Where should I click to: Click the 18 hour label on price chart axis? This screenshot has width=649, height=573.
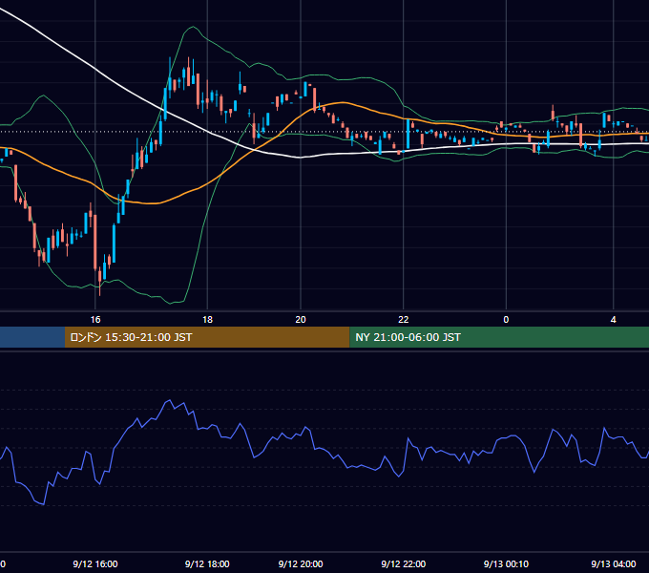207,319
